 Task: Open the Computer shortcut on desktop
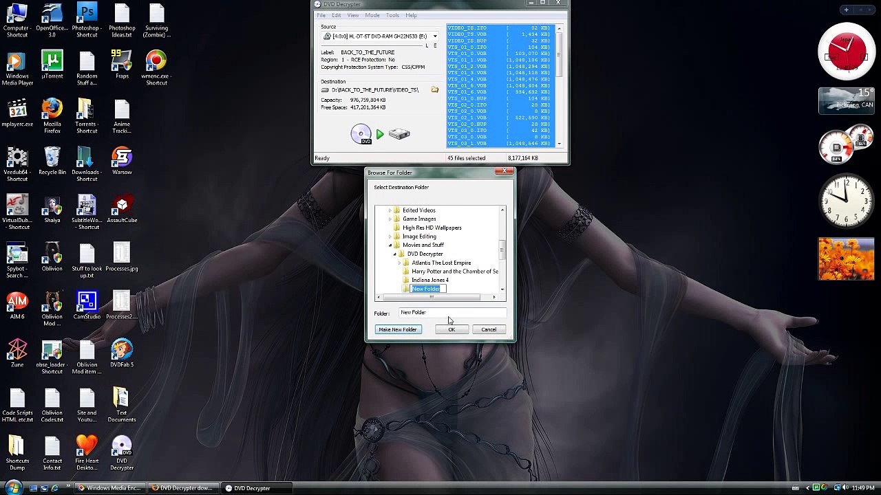pos(17,21)
